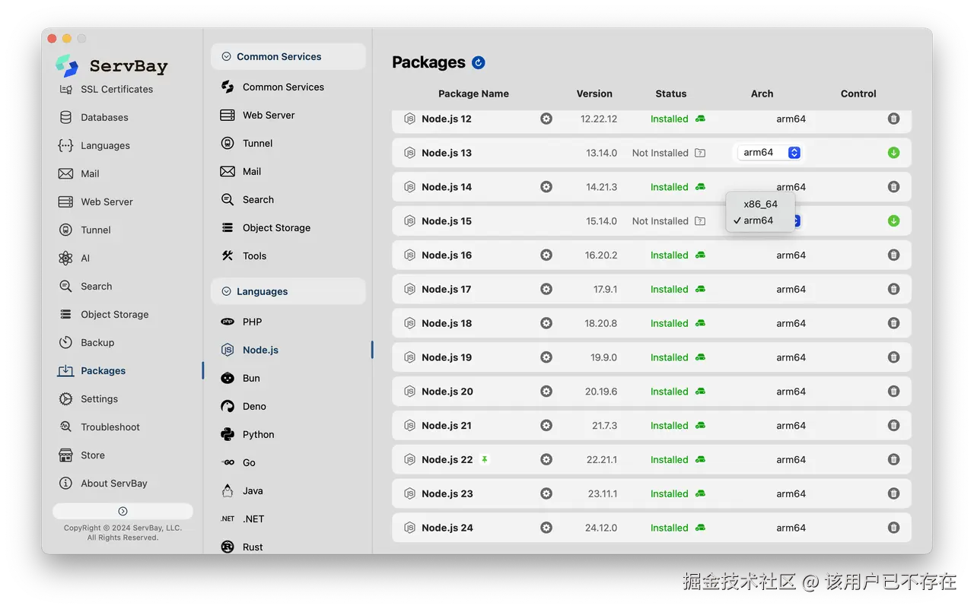Open Object Storage in left sidebar
Viewport: 974px width, 609px height.
click(x=103, y=314)
